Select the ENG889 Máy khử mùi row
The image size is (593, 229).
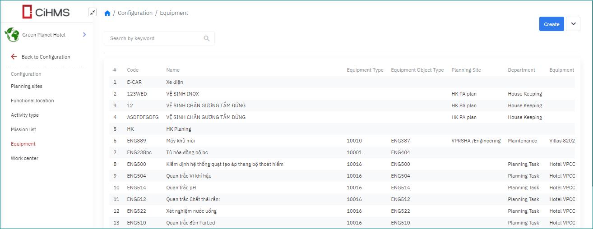[x=181, y=141]
